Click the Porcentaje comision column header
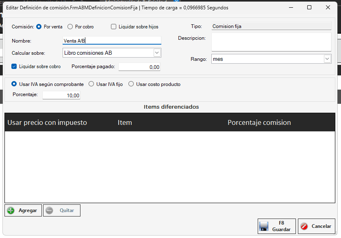Viewport: 341px width, 238px height. click(259, 122)
